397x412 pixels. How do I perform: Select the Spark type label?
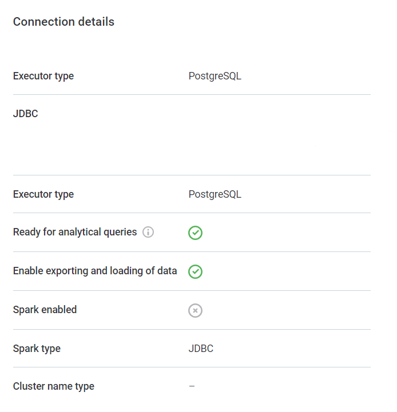tap(37, 349)
